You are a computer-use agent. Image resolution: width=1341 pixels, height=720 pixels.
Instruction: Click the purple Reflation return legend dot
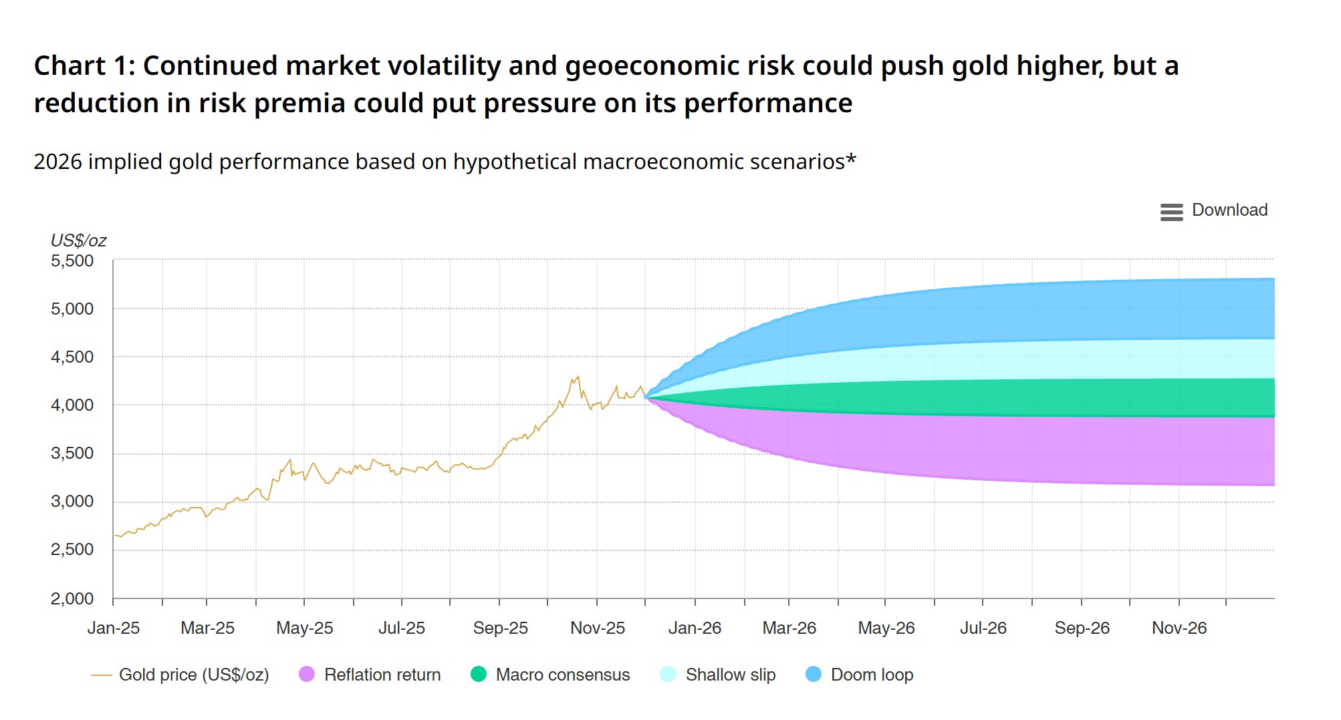pos(307,675)
